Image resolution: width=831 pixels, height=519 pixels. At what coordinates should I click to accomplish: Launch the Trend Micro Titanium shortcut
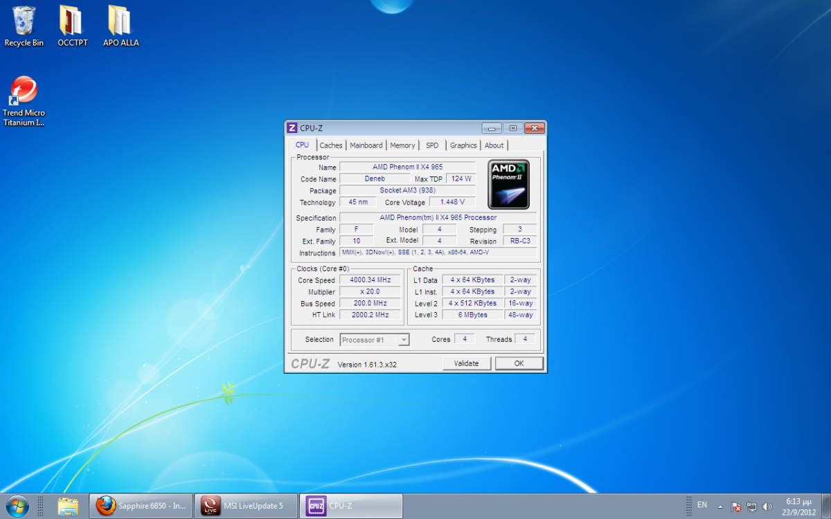click(24, 102)
